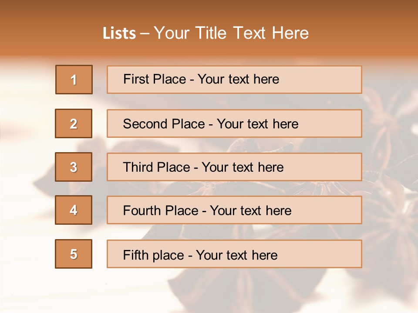Place cursor on 'First Place' words
The height and width of the screenshot is (313, 418).
tap(155, 79)
